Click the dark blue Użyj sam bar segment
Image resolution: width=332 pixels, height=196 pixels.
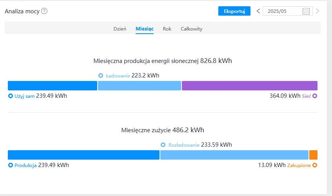pyautogui.click(x=53, y=86)
